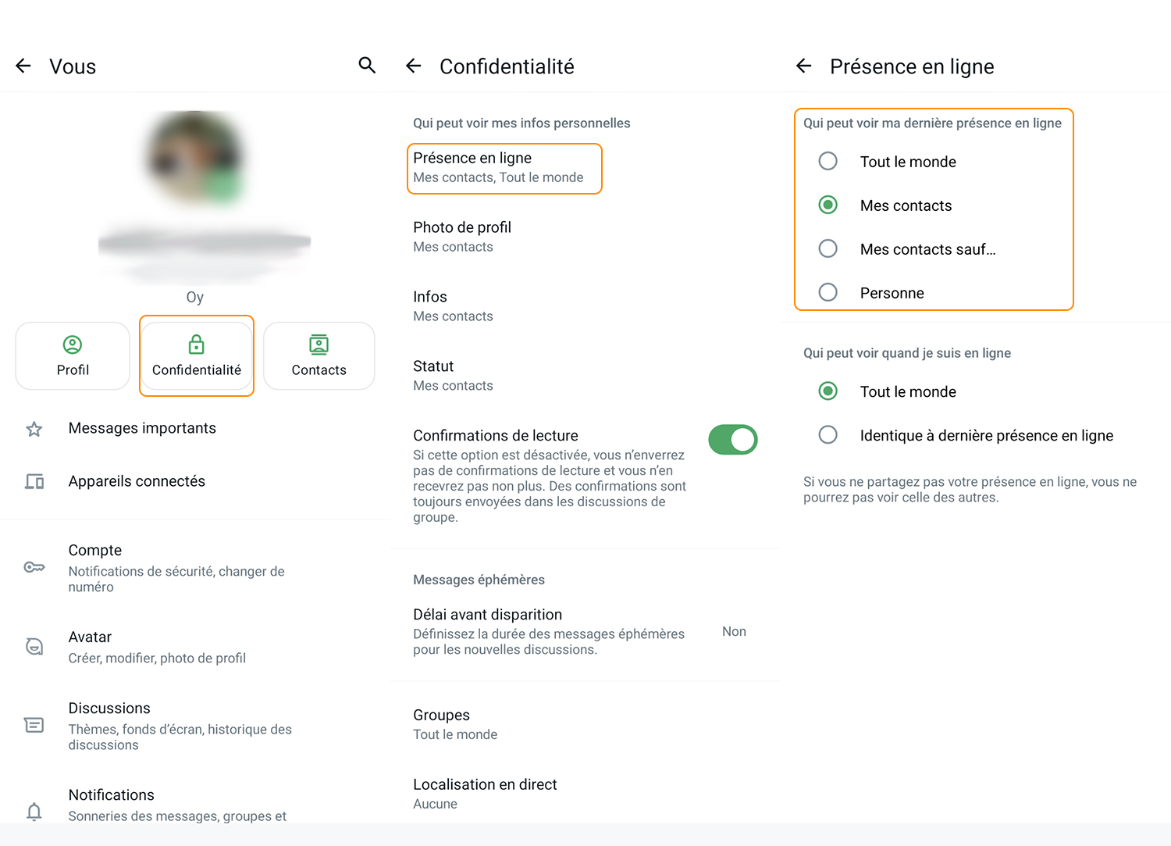Tap the Confidentialité button

coord(197,355)
